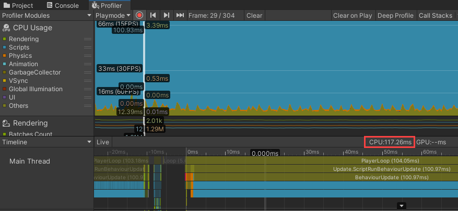
Task: Step to the next frame
Action: tap(166, 16)
